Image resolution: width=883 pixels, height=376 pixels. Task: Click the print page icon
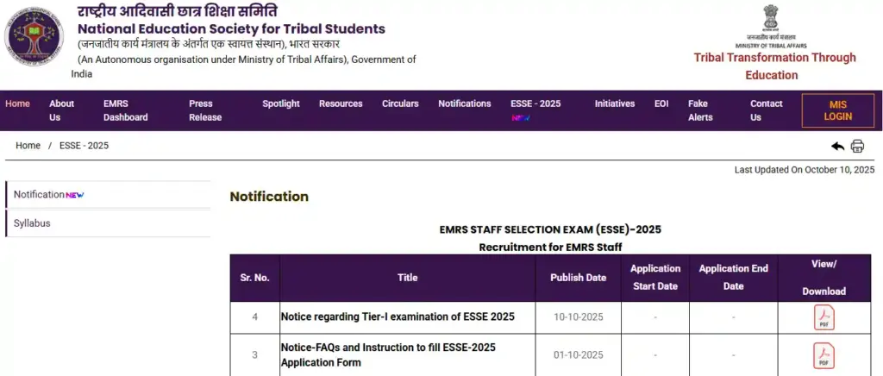pos(857,146)
